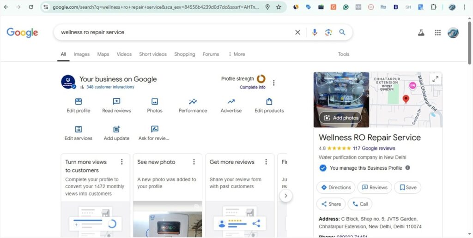Open the More search filters dropdown

(236, 54)
